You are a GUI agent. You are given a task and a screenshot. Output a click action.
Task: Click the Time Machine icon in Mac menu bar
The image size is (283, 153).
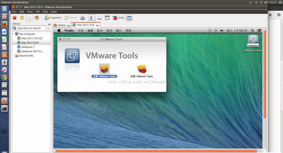[209, 30]
